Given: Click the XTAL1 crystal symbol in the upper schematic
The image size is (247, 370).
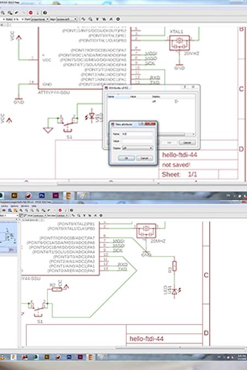Looking at the screenshot, I should pos(179,43).
